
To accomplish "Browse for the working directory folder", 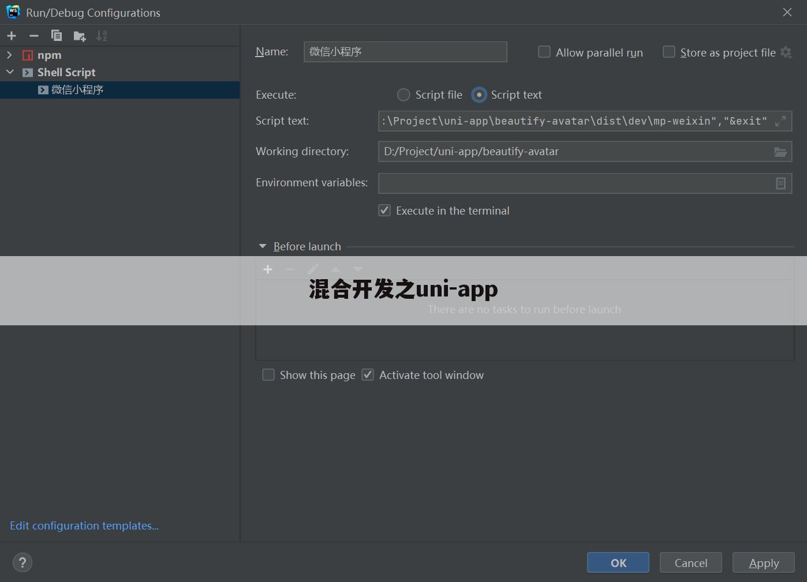I will (x=780, y=152).
